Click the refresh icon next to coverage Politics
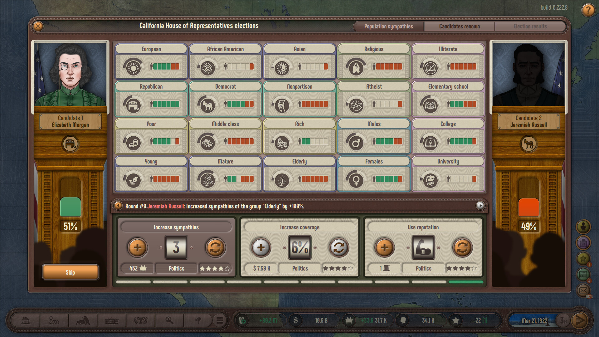The image size is (599, 337). (x=338, y=247)
